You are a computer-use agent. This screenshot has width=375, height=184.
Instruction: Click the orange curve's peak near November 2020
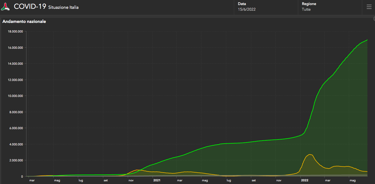click(x=137, y=170)
